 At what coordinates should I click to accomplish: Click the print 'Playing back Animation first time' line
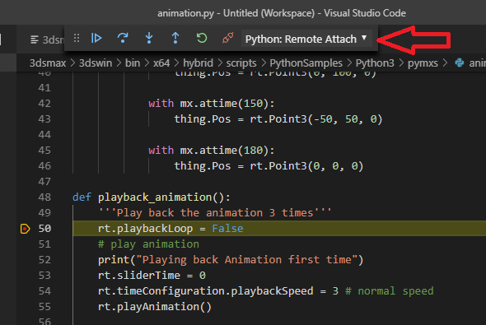[231, 260]
